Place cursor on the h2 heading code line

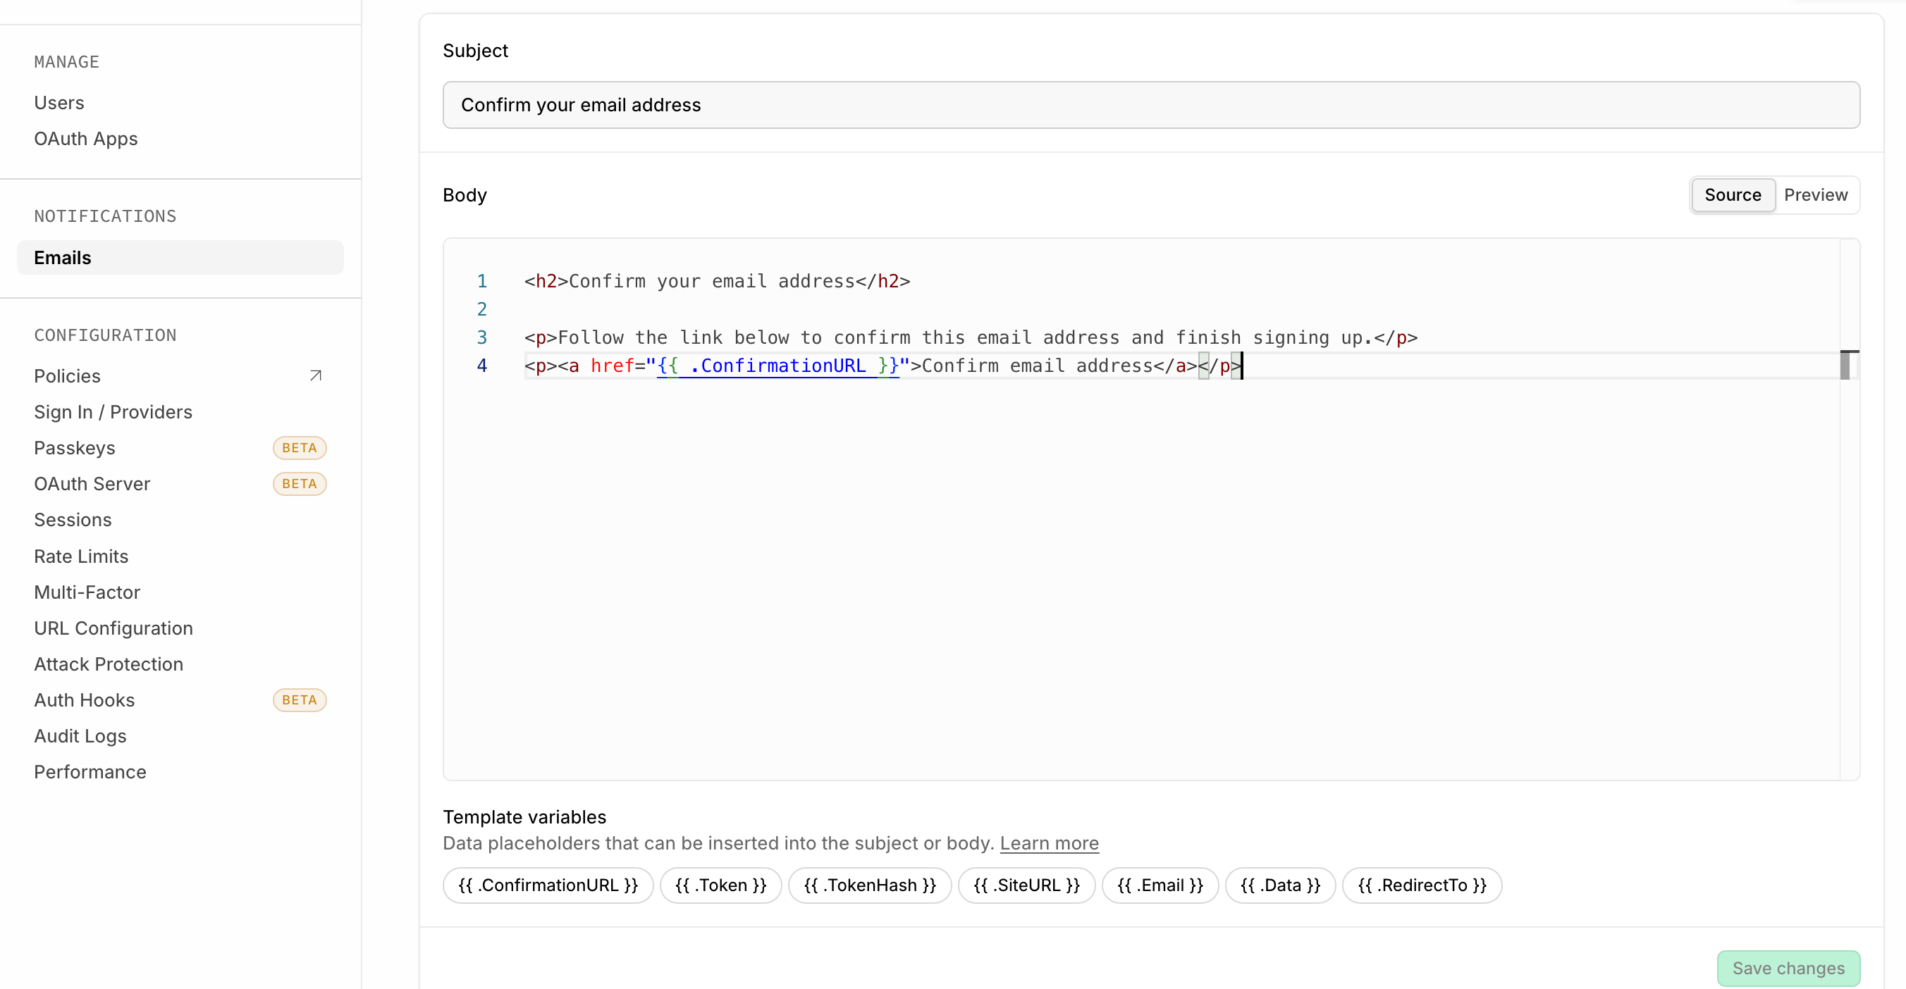pos(717,282)
